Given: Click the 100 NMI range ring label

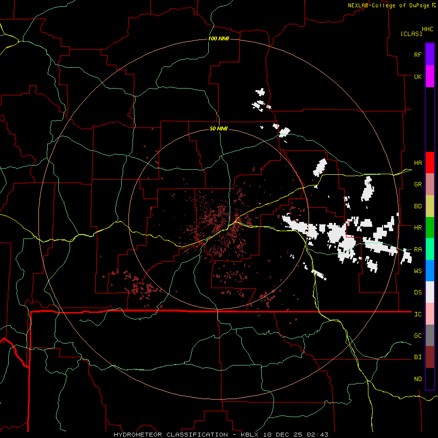Looking at the screenshot, I should (x=219, y=38).
